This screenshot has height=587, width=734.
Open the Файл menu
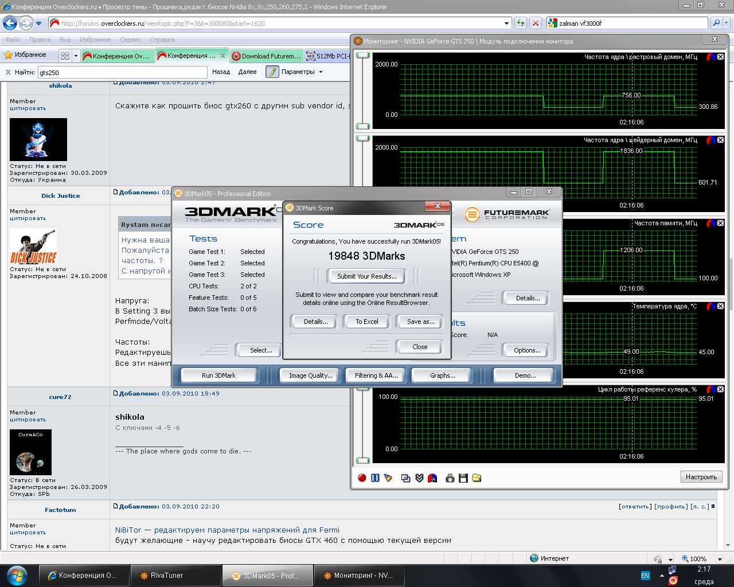[x=13, y=40]
